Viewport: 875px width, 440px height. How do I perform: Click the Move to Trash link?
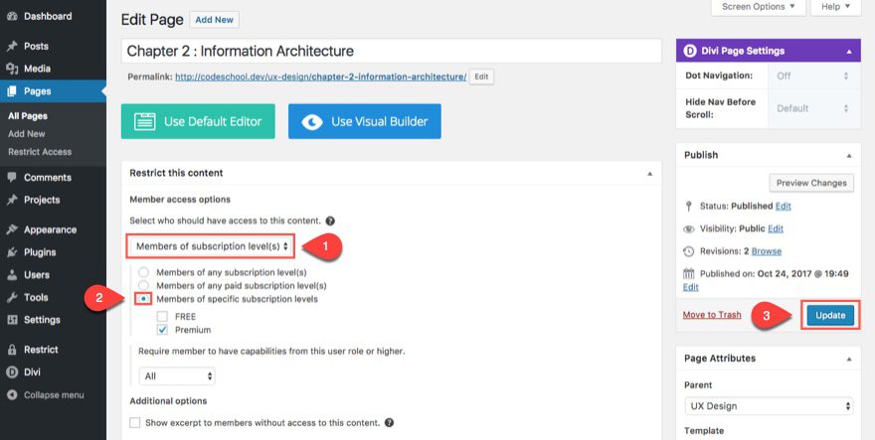click(x=712, y=315)
